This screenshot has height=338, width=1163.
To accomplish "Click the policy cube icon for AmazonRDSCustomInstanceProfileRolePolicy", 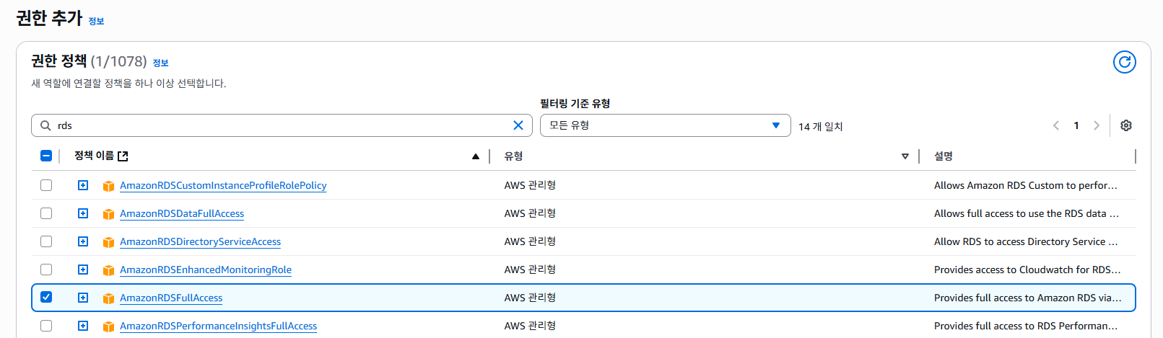I will click(x=108, y=186).
